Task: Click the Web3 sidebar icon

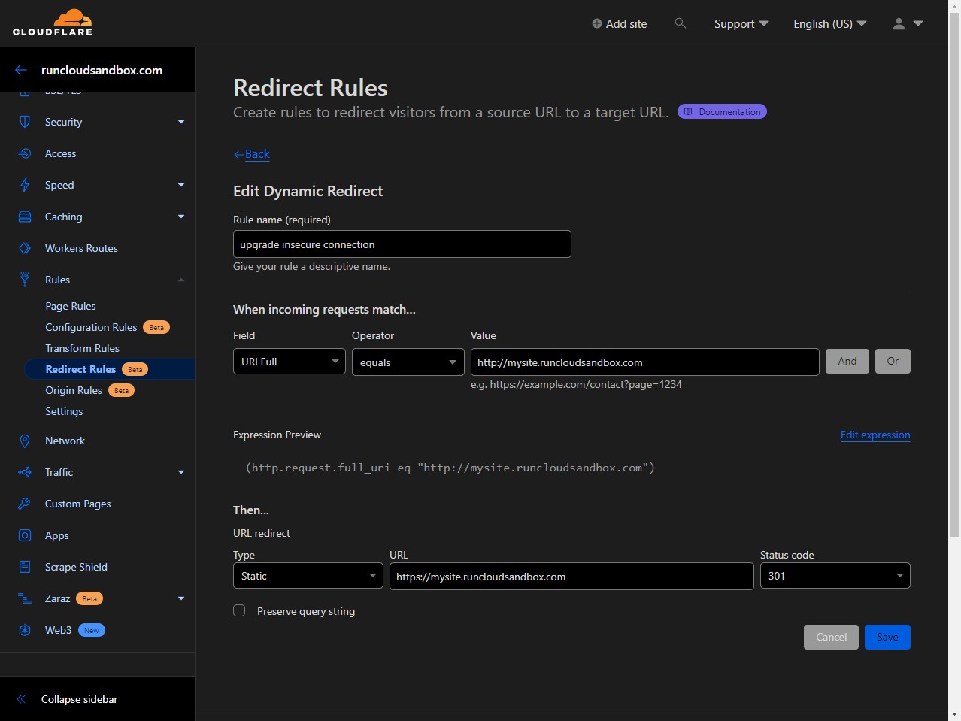Action: pos(25,630)
